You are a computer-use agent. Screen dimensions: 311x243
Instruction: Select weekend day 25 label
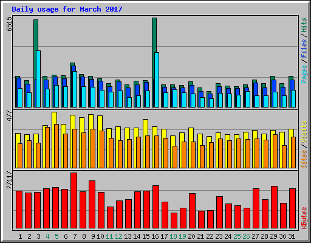point(237,236)
